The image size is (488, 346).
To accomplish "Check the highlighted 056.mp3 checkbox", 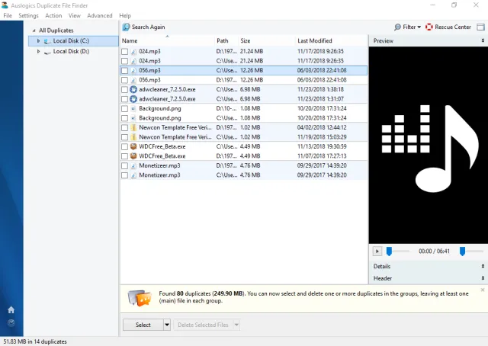I will pyautogui.click(x=124, y=71).
